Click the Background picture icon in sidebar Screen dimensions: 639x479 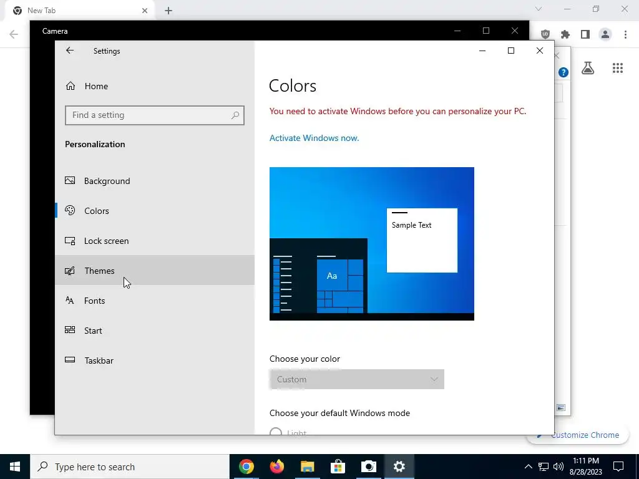pos(70,180)
